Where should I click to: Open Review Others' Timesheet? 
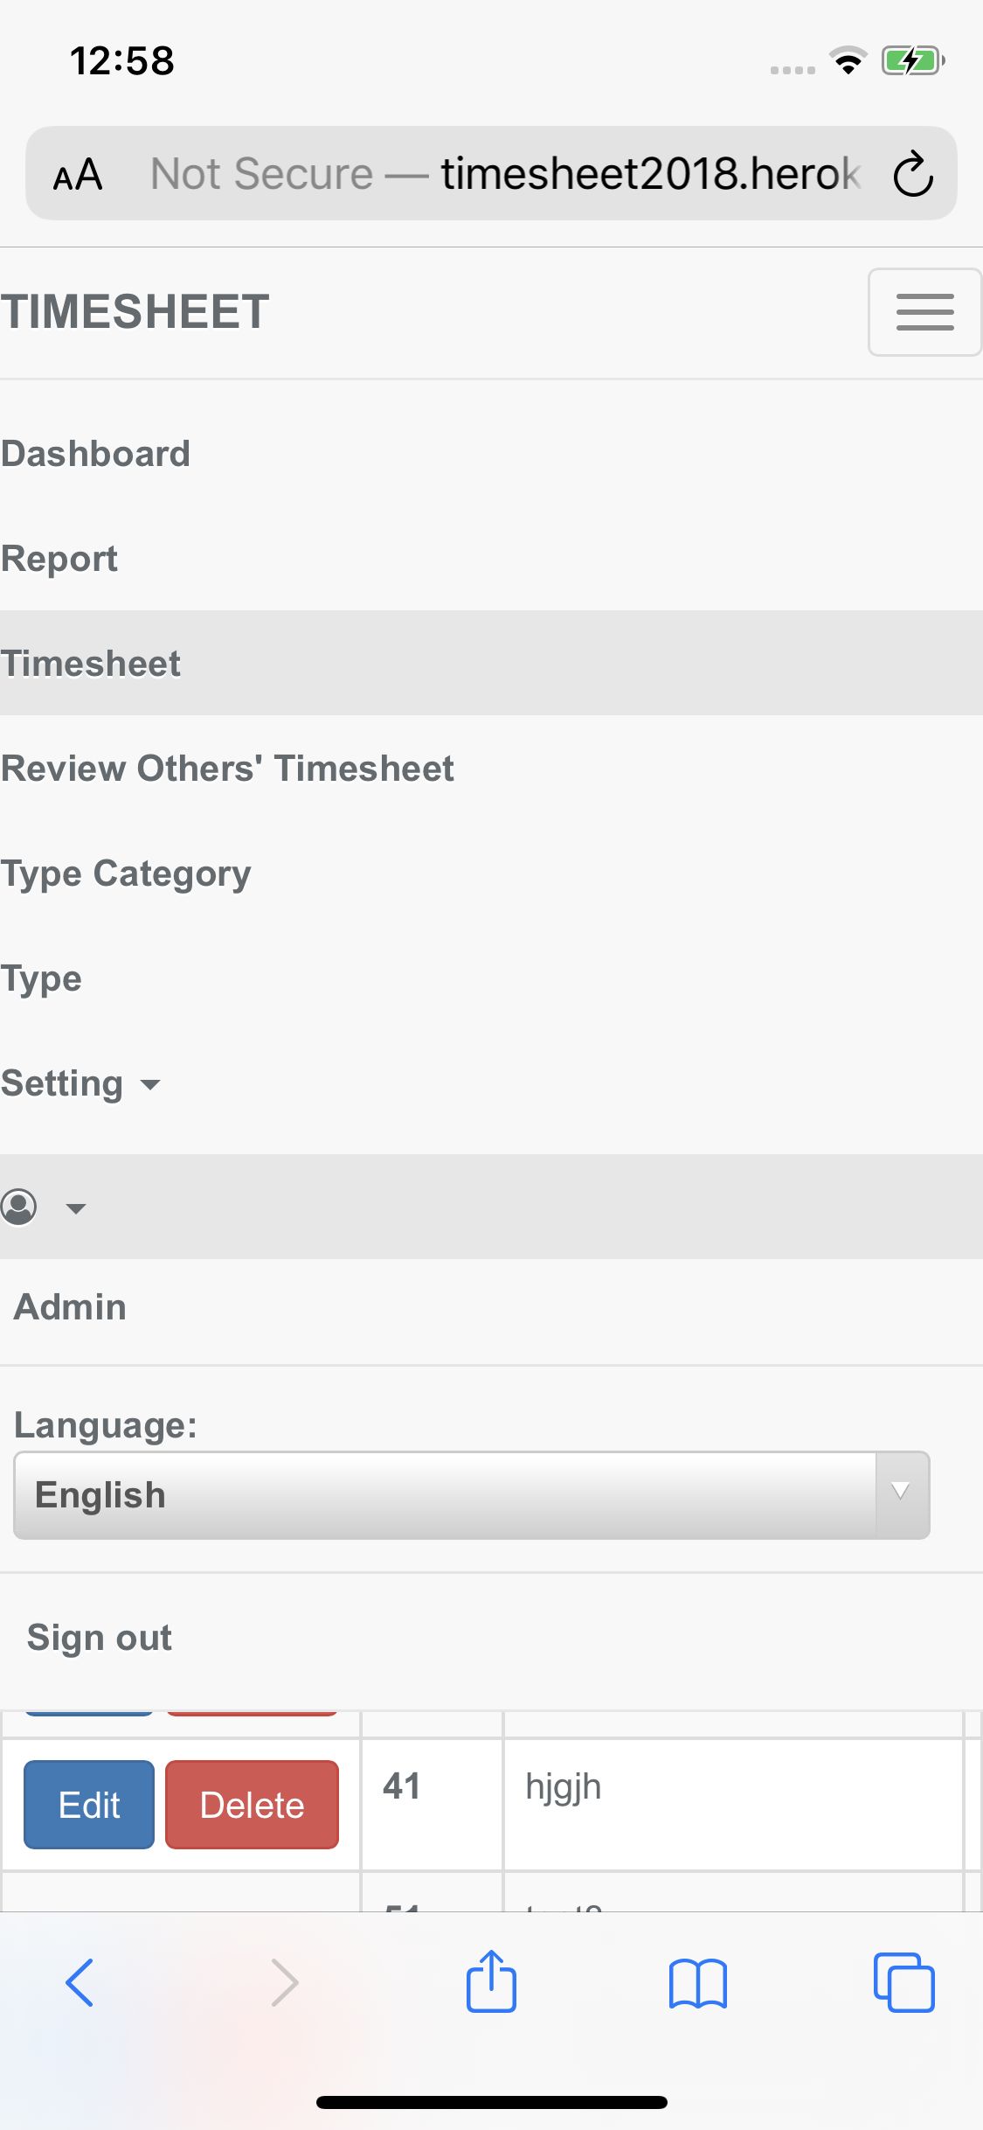pyautogui.click(x=226, y=768)
